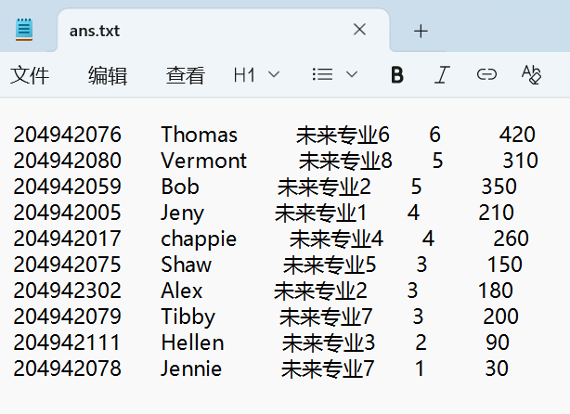The image size is (570, 414).
Task: Click the value 310
Action: (520, 161)
